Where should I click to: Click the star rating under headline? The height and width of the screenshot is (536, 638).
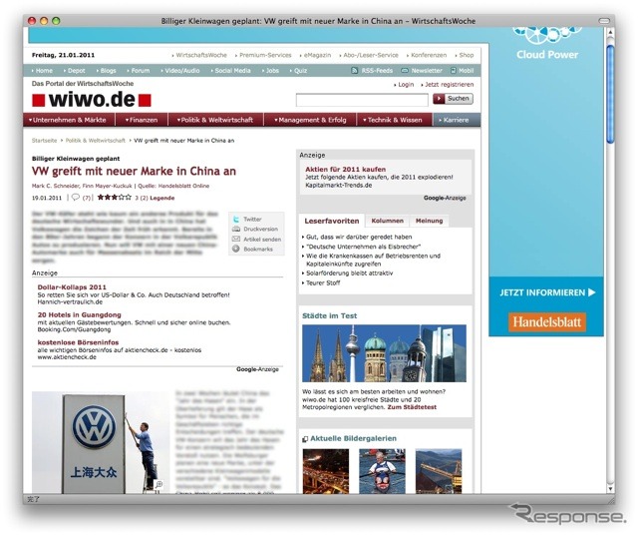[115, 198]
